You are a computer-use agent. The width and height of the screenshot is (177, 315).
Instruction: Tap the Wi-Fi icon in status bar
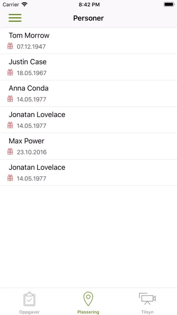(x=25, y=4)
